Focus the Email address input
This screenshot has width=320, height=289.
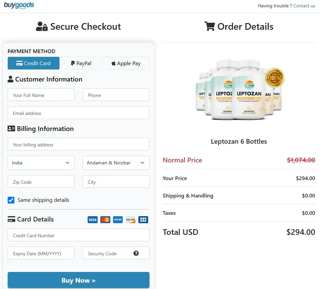tap(78, 113)
